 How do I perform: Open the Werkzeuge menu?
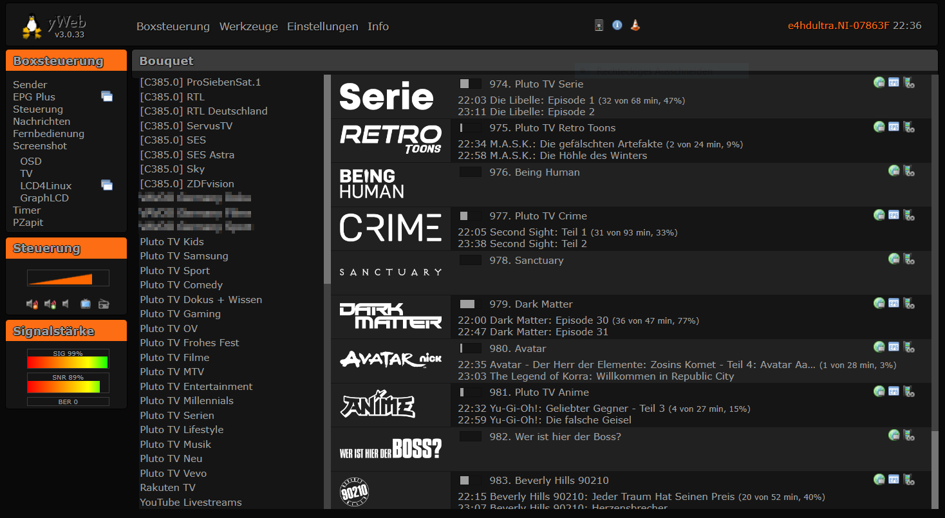pos(248,26)
